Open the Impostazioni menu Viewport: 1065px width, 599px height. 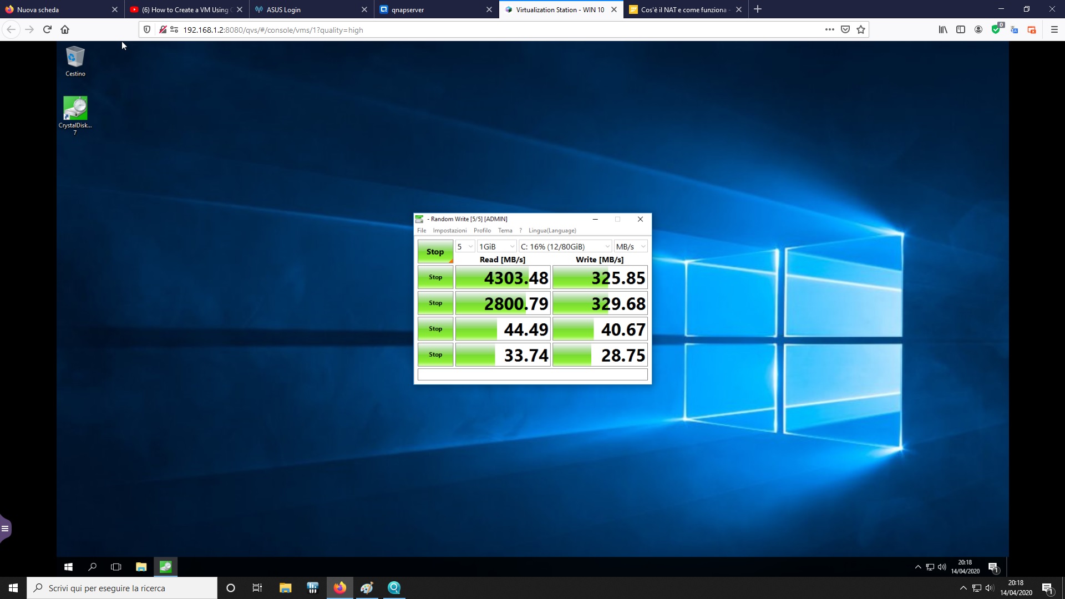tap(449, 231)
